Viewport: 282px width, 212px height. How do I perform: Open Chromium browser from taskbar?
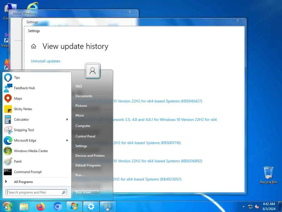pyautogui.click(x=58, y=207)
